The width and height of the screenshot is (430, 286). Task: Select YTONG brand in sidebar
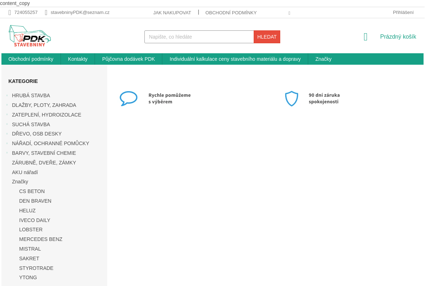click(28, 277)
